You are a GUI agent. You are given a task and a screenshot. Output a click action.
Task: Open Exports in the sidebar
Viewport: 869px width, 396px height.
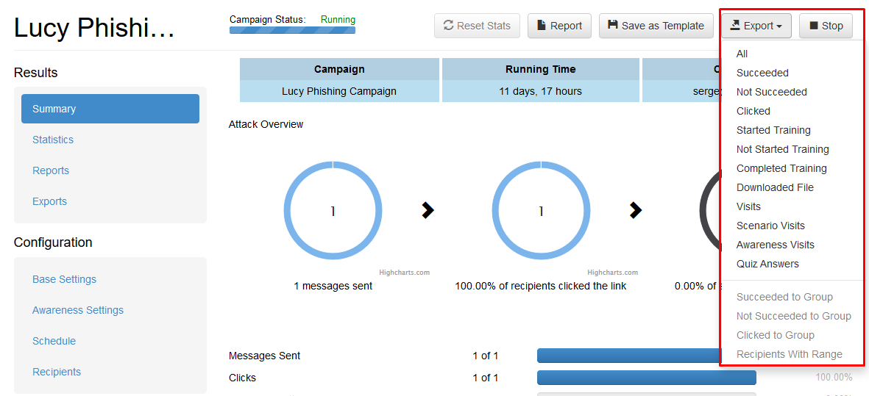[x=49, y=202]
